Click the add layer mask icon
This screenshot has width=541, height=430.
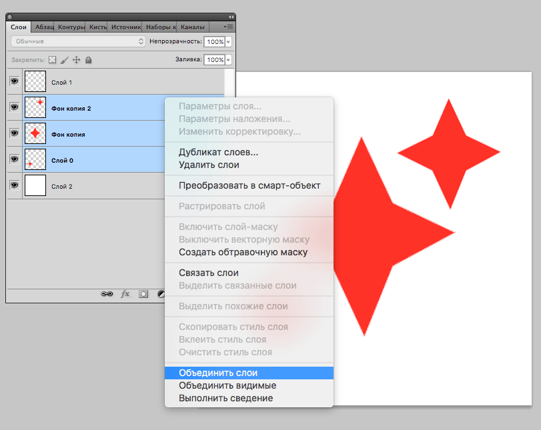click(x=143, y=293)
